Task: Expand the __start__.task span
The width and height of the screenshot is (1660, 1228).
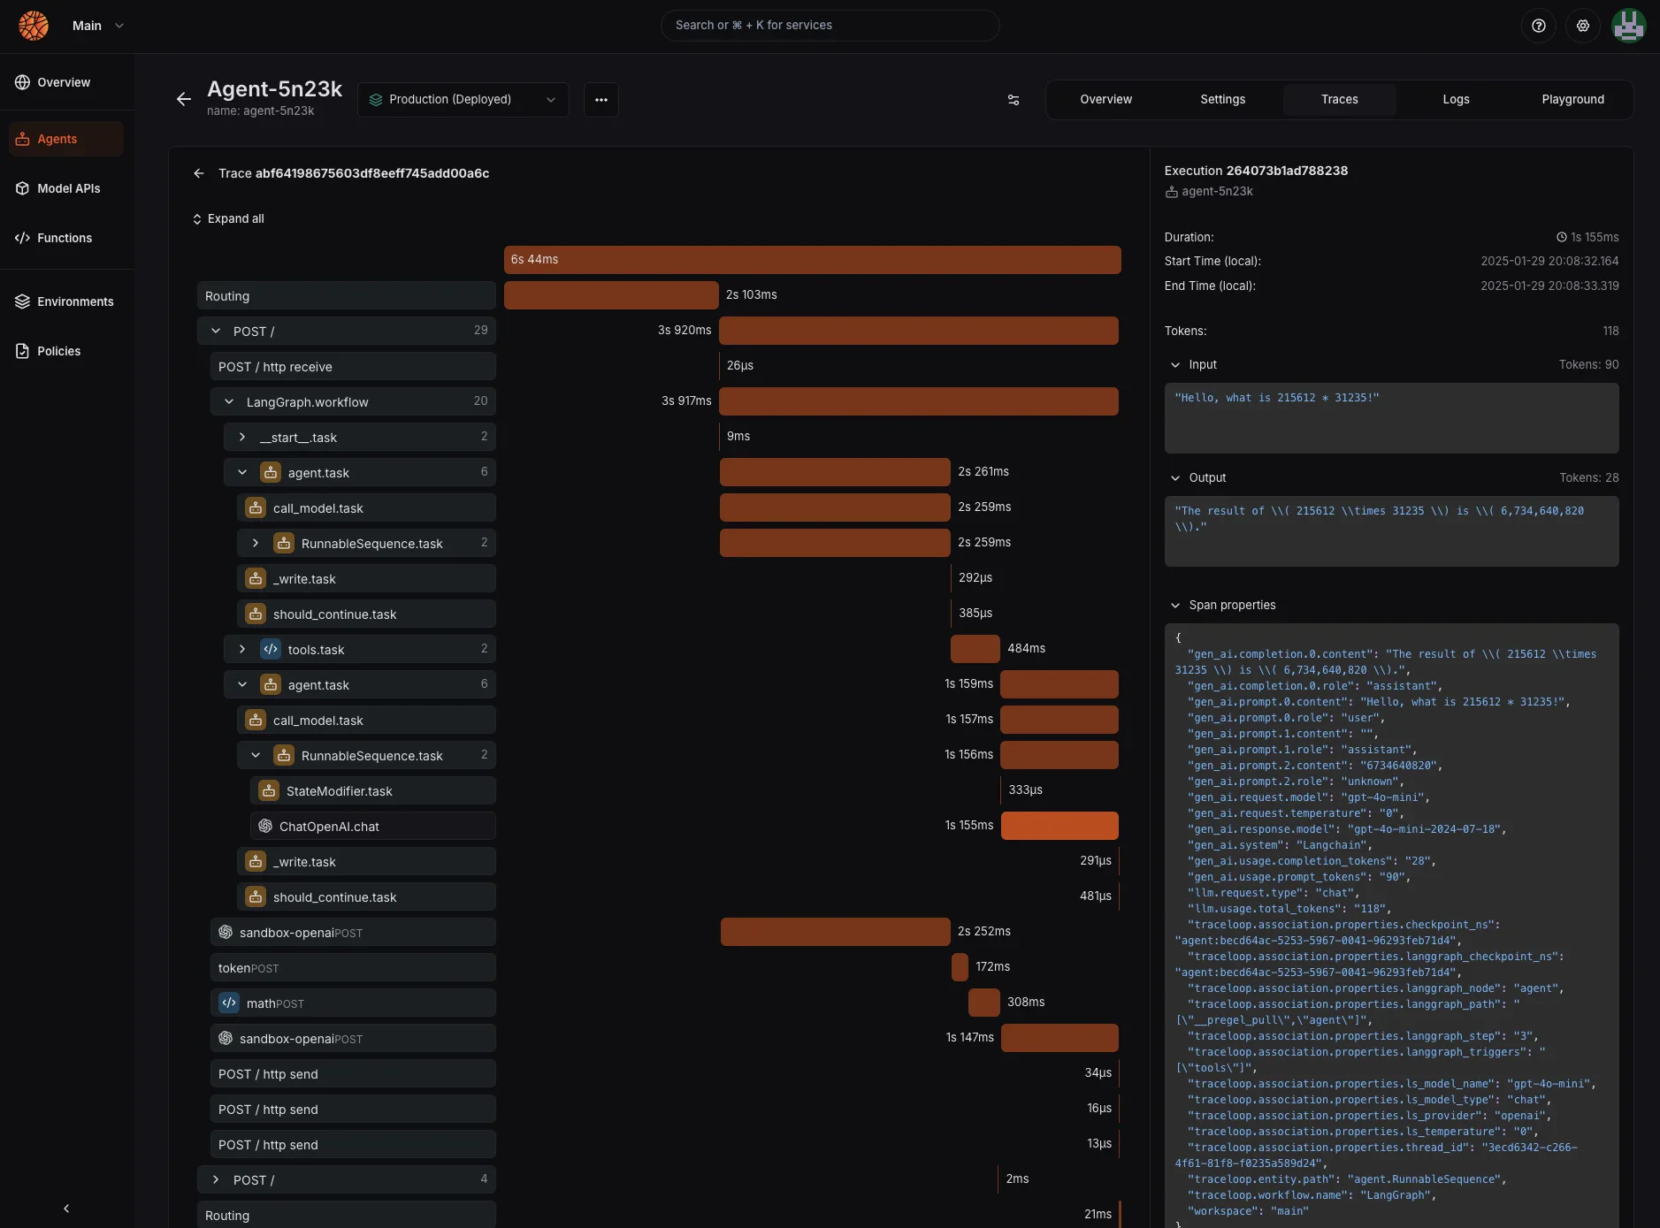Action: [x=241, y=437]
